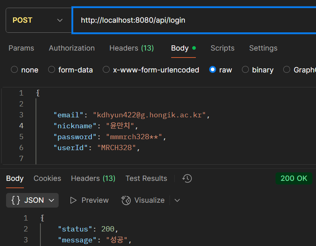The image size is (316, 246).
Task: Open the Scripts tab
Action: (222, 48)
